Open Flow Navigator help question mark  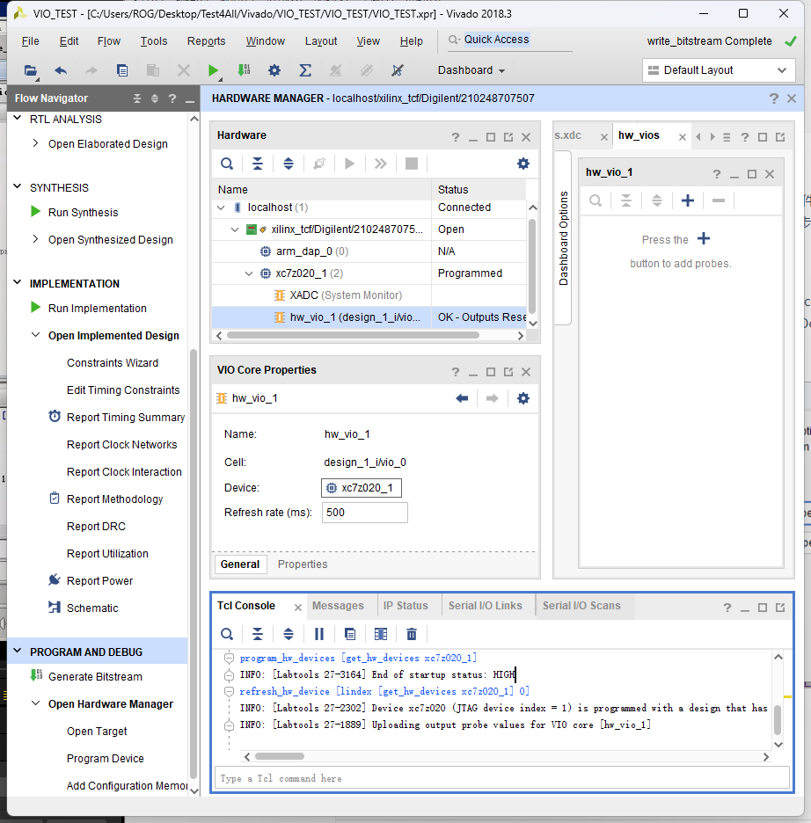pyautogui.click(x=172, y=98)
